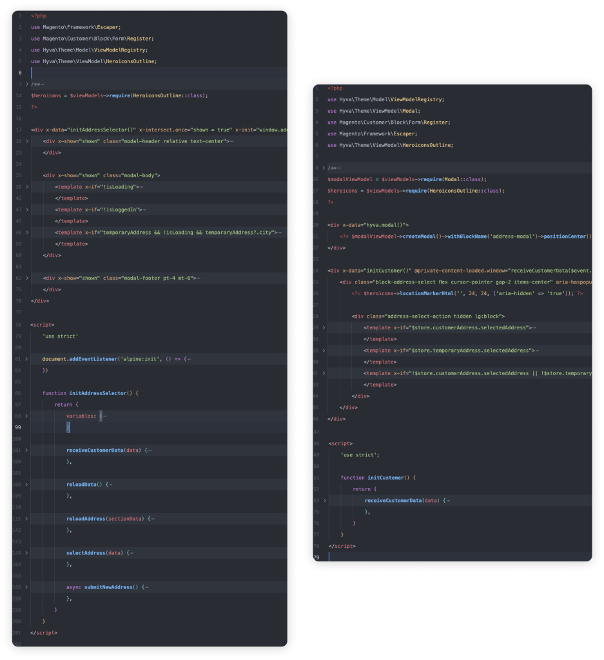
Task: Click the <?php tag in left editor
Action: coord(38,15)
